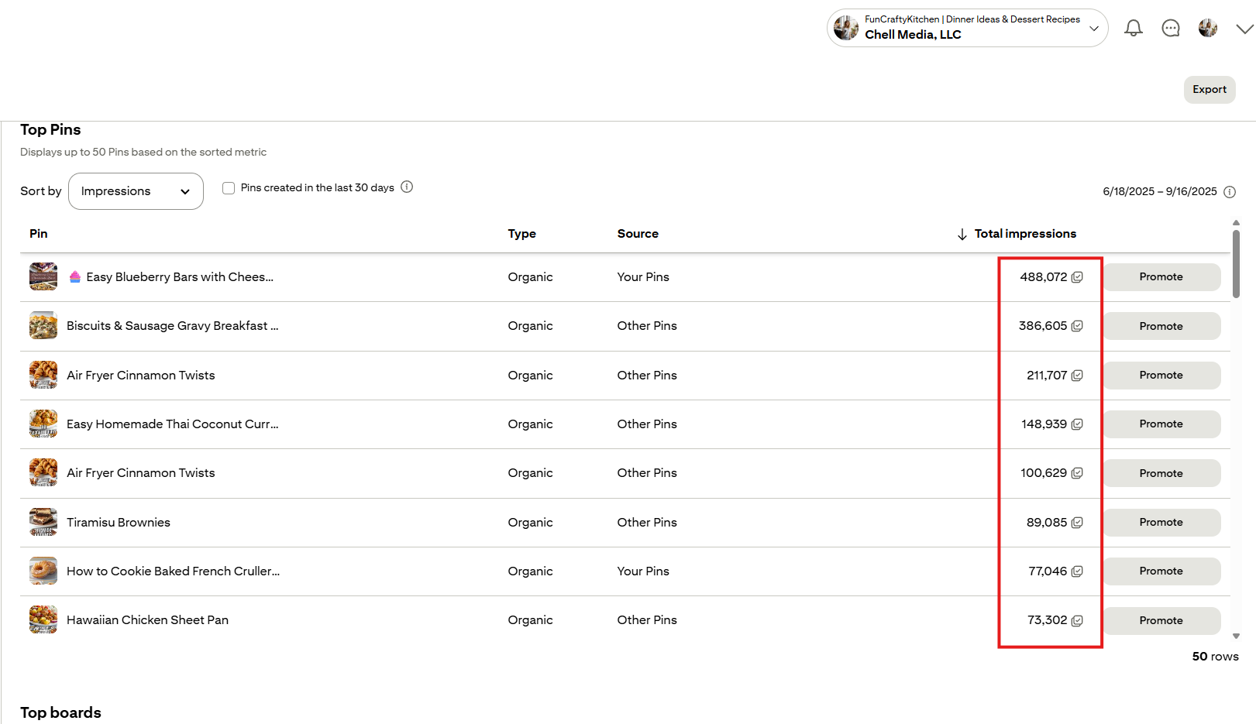Enable Pins created in the last 30 days
The width and height of the screenshot is (1256, 724).
click(229, 188)
